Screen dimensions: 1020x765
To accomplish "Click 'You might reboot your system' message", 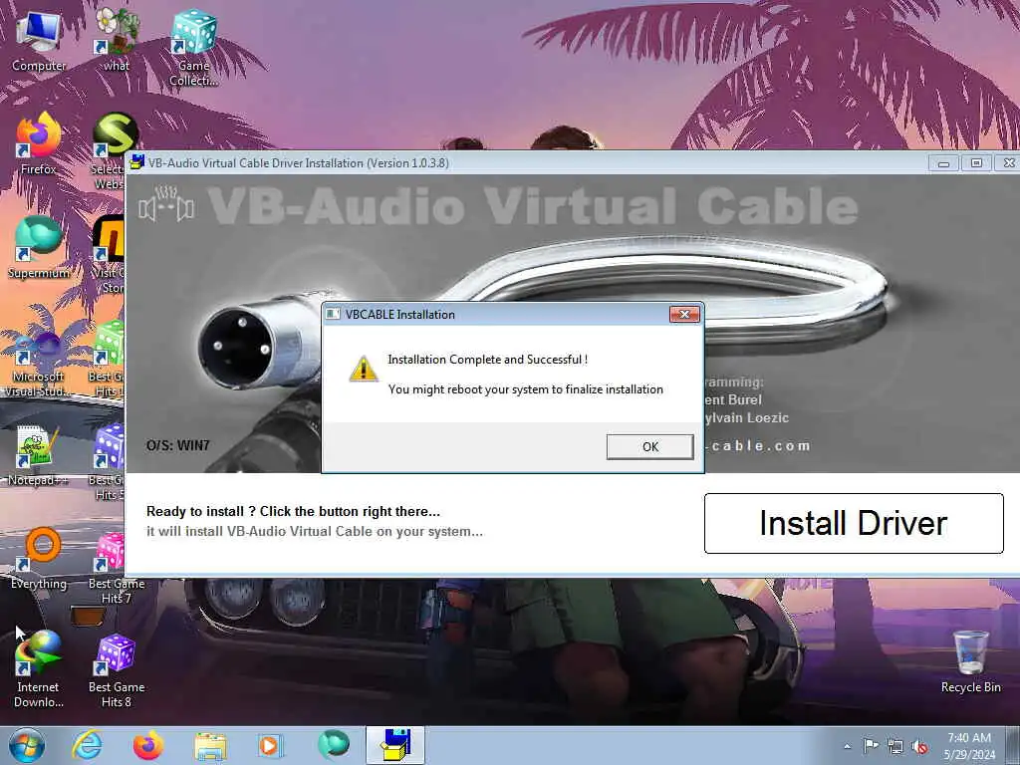I will tap(526, 389).
